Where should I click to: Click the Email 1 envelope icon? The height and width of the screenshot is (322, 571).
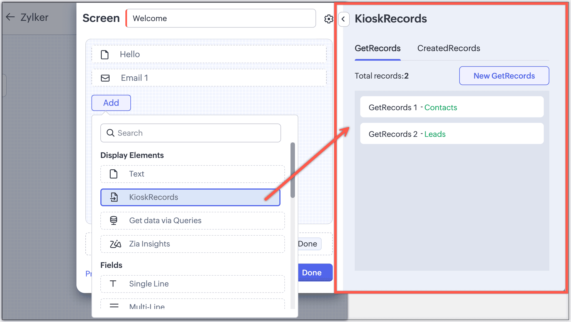pyautogui.click(x=105, y=78)
